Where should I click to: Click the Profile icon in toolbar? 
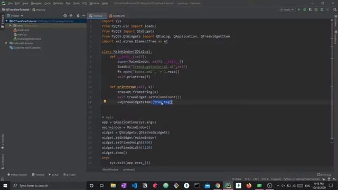(x=316, y=9)
